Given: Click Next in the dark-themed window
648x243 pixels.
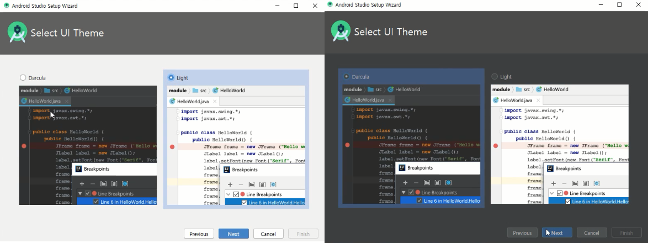Looking at the screenshot, I should click(x=557, y=233).
